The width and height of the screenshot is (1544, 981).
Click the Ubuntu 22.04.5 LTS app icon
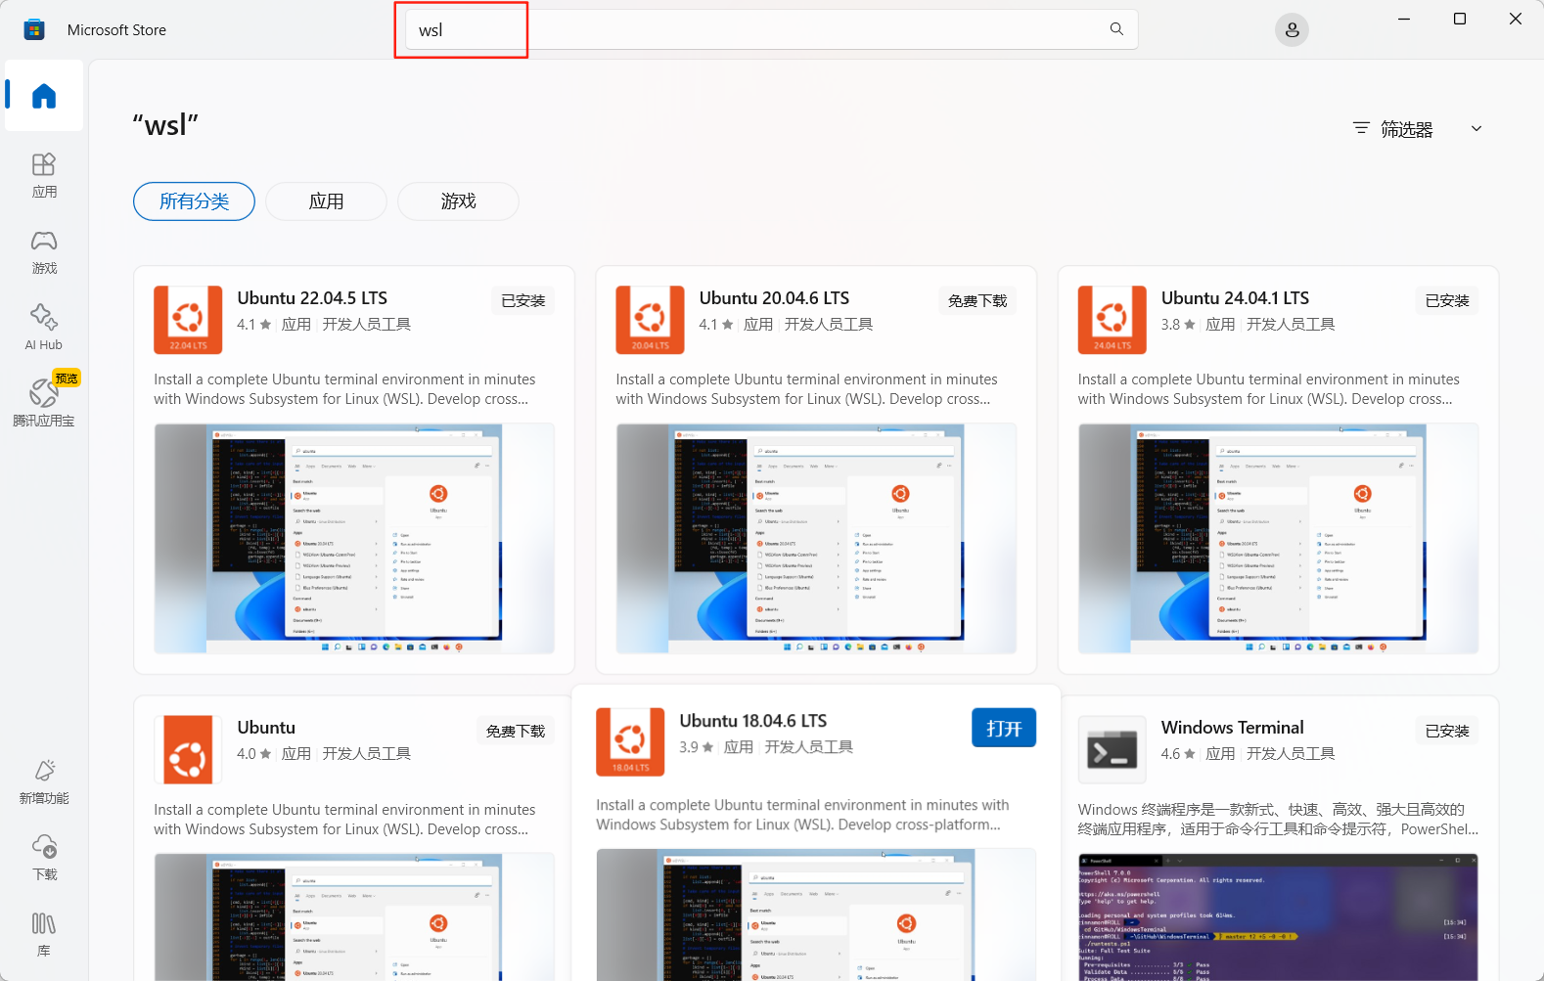click(188, 320)
